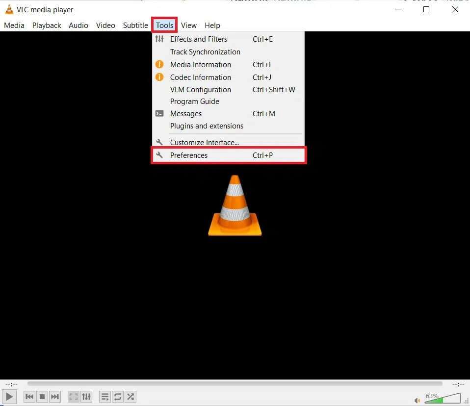470x406 pixels.
Task: Click the window resize grip
Action: [x=467, y=402]
